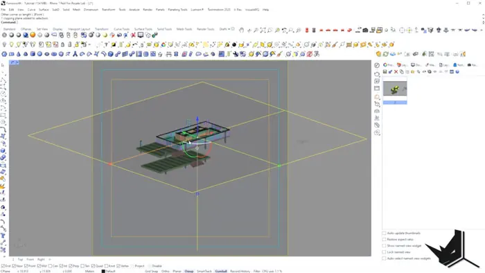Screen dimensions: 485x273
Task: Enable Lock named view checkbox
Action: click(384, 252)
